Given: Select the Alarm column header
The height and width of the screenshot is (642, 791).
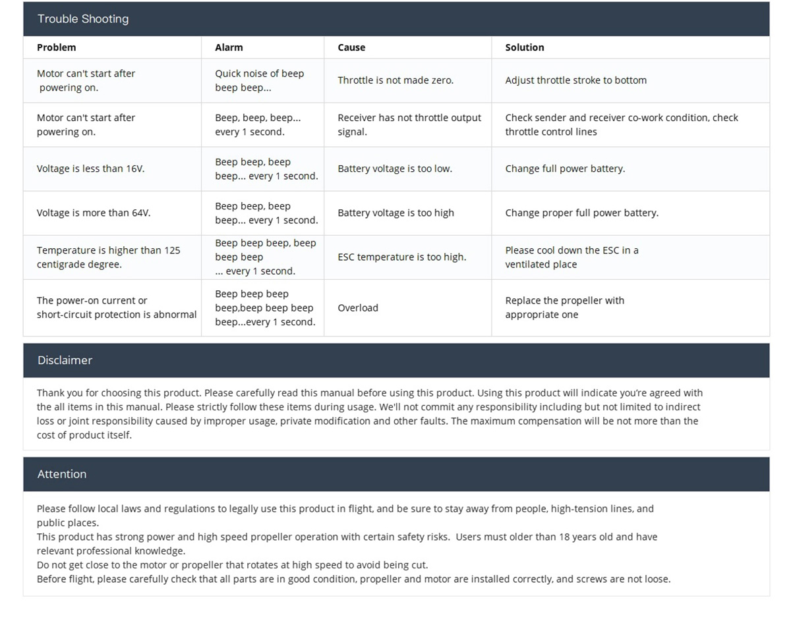Looking at the screenshot, I should [229, 47].
